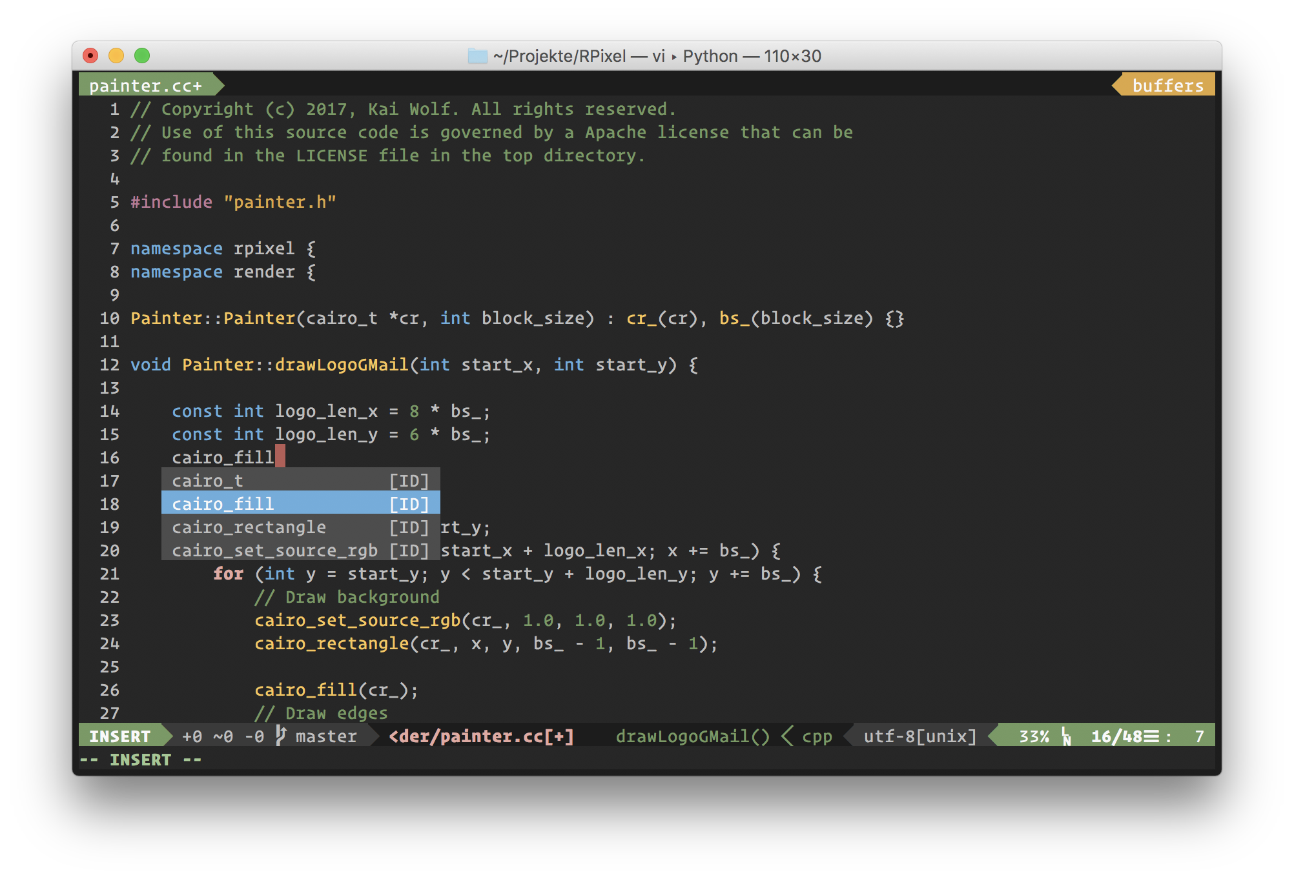
Task: Click the angle separator before cpp
Action: [787, 736]
